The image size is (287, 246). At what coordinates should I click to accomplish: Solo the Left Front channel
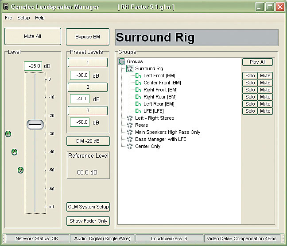(x=250, y=76)
